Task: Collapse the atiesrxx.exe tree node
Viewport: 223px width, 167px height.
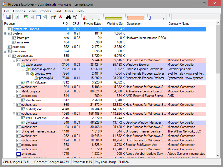Action: 14,96
